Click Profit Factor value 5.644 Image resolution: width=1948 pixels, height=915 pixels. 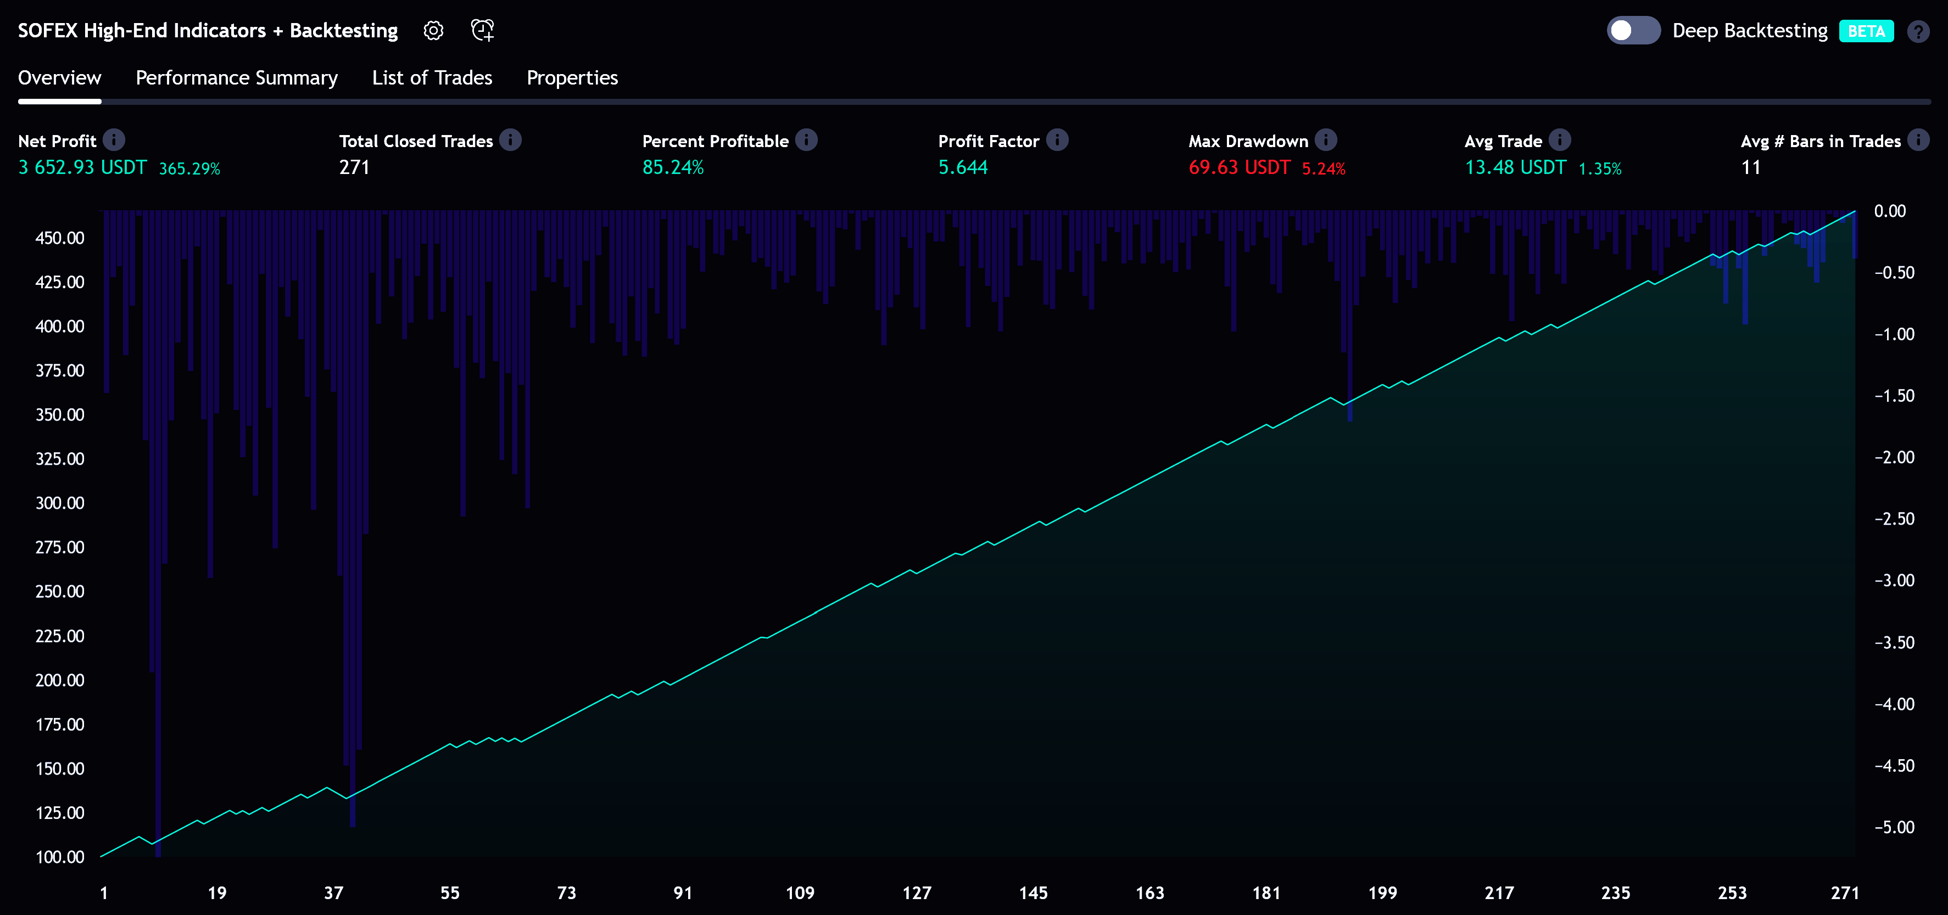click(x=963, y=167)
